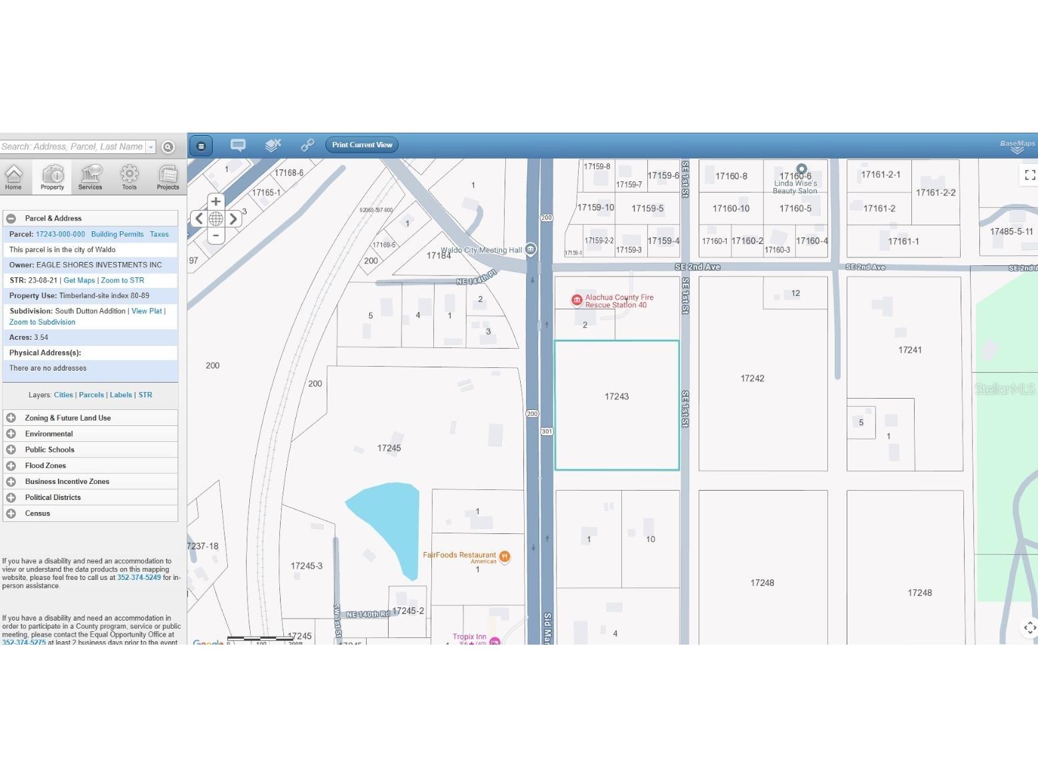This screenshot has height=778, width=1038.
Task: Expand the Census section
Action: pyautogui.click(x=11, y=513)
